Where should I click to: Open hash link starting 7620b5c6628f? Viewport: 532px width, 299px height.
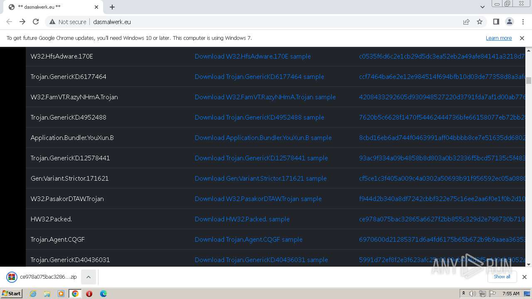point(442,117)
